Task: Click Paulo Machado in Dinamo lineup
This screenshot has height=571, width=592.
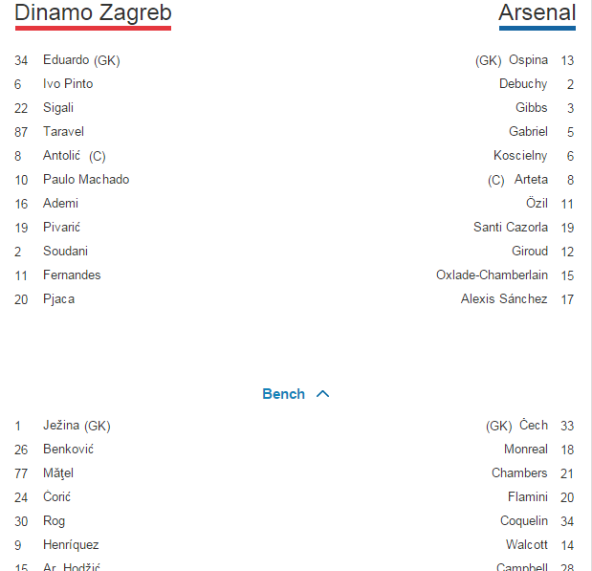Action: pyautogui.click(x=86, y=180)
